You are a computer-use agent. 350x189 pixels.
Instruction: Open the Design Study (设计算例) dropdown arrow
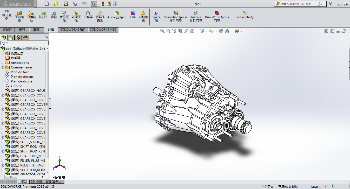pyautogui.click(x=7, y=24)
